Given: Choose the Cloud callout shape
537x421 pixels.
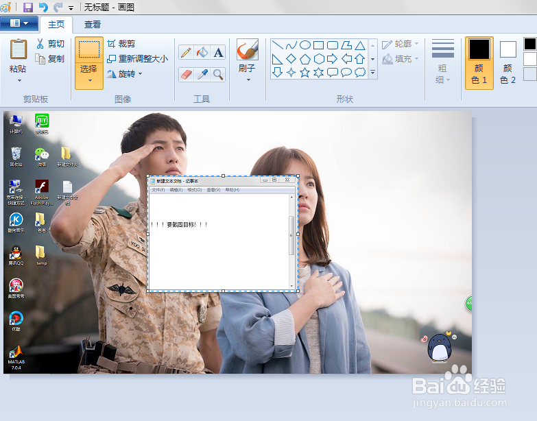Looking at the screenshot, I should 360,72.
